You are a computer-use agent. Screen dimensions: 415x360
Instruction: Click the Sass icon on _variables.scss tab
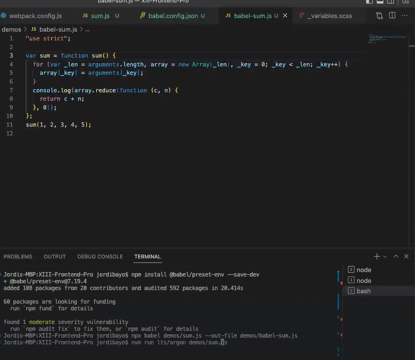302,16
